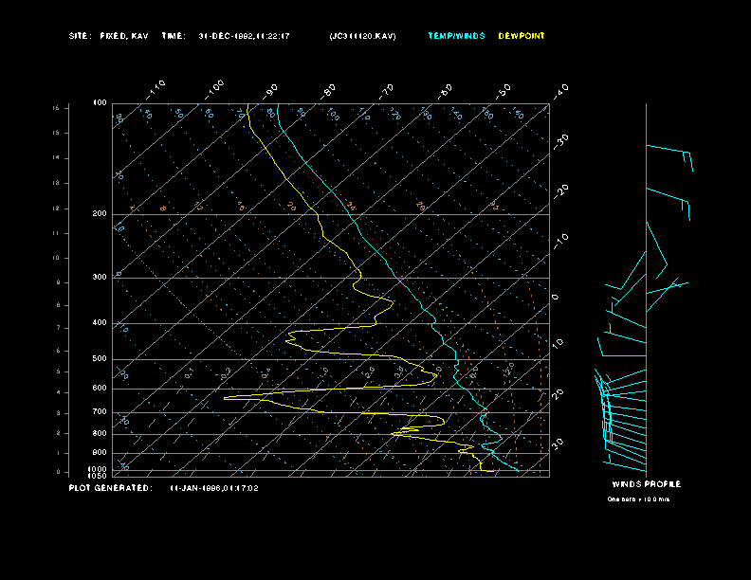Click the PLOT GENERATED label
The width and height of the screenshot is (751, 580).
[x=109, y=488]
